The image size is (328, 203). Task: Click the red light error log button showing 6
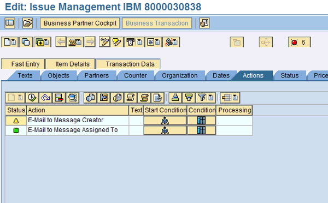point(299,43)
